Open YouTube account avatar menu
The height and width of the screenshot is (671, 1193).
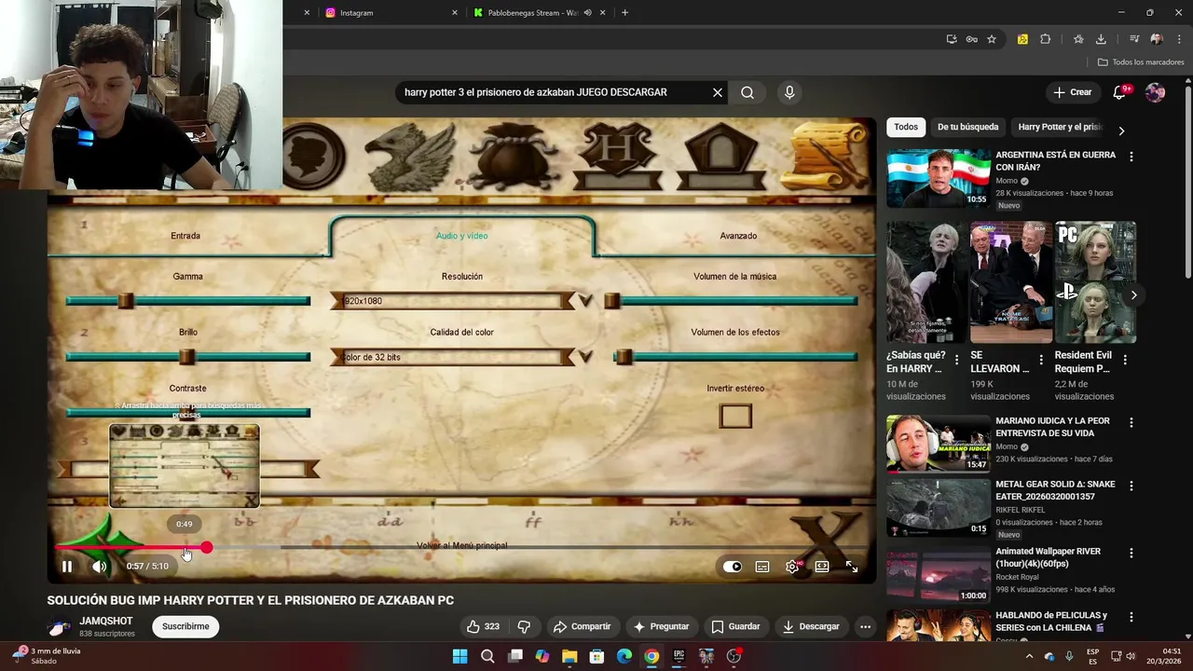click(x=1155, y=92)
